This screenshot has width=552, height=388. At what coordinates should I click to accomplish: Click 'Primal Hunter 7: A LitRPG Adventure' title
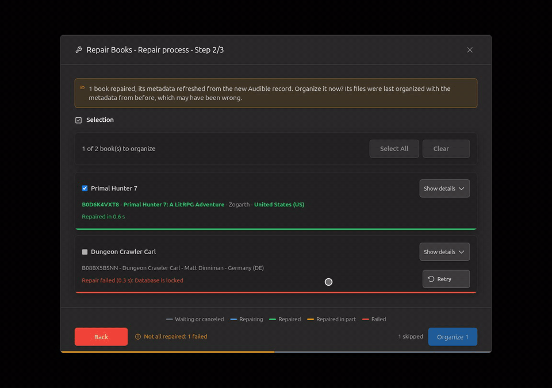click(174, 205)
